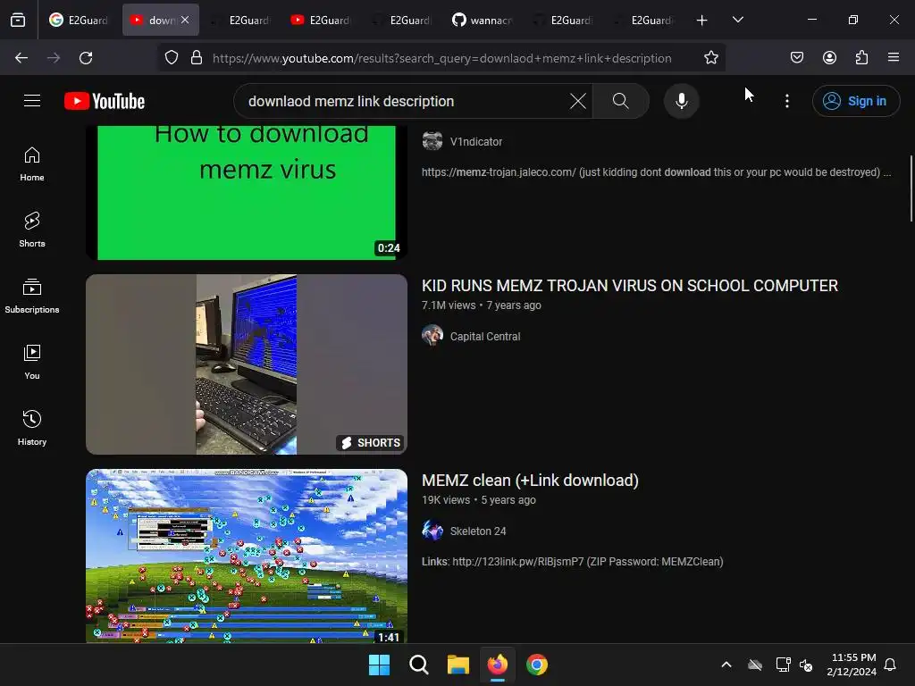Click the V1ndicator channel avatar

(432, 140)
